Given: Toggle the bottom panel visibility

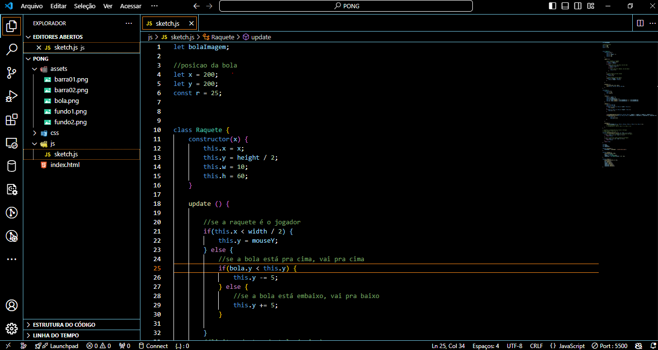Looking at the screenshot, I should point(565,6).
